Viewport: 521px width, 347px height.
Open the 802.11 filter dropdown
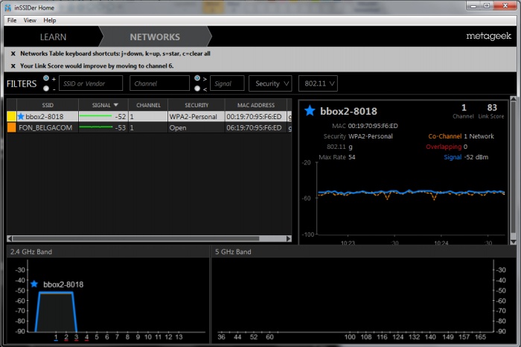tap(318, 83)
